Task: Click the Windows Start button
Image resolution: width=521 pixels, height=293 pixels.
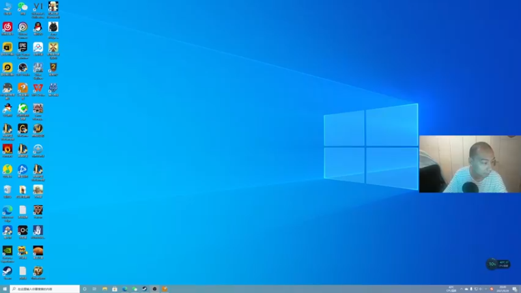Action: tap(5, 289)
